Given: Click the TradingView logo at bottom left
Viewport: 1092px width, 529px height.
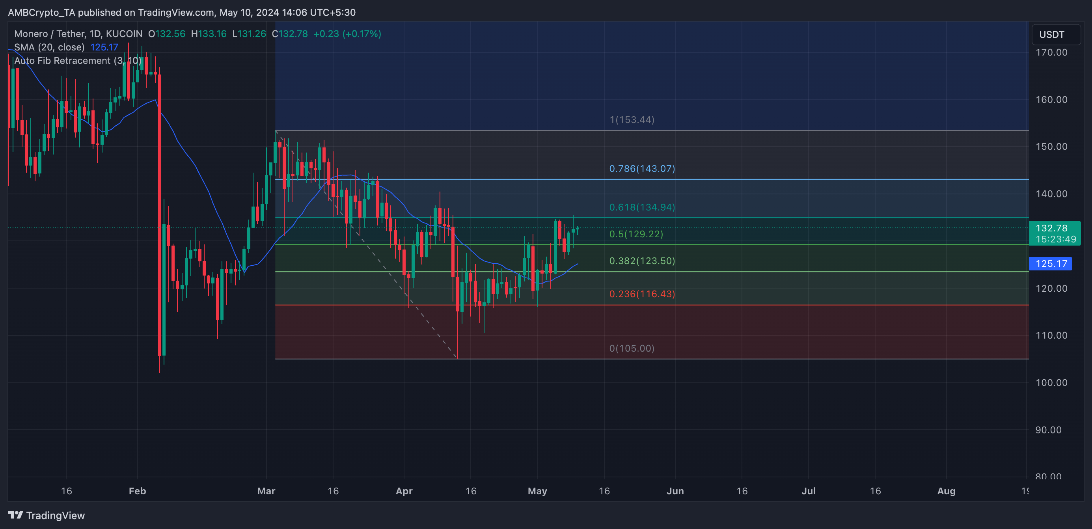Looking at the screenshot, I should pos(46,516).
